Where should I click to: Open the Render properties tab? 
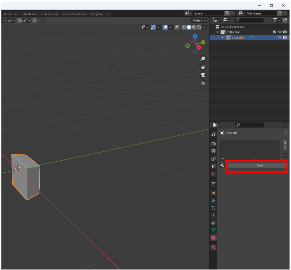click(213, 143)
